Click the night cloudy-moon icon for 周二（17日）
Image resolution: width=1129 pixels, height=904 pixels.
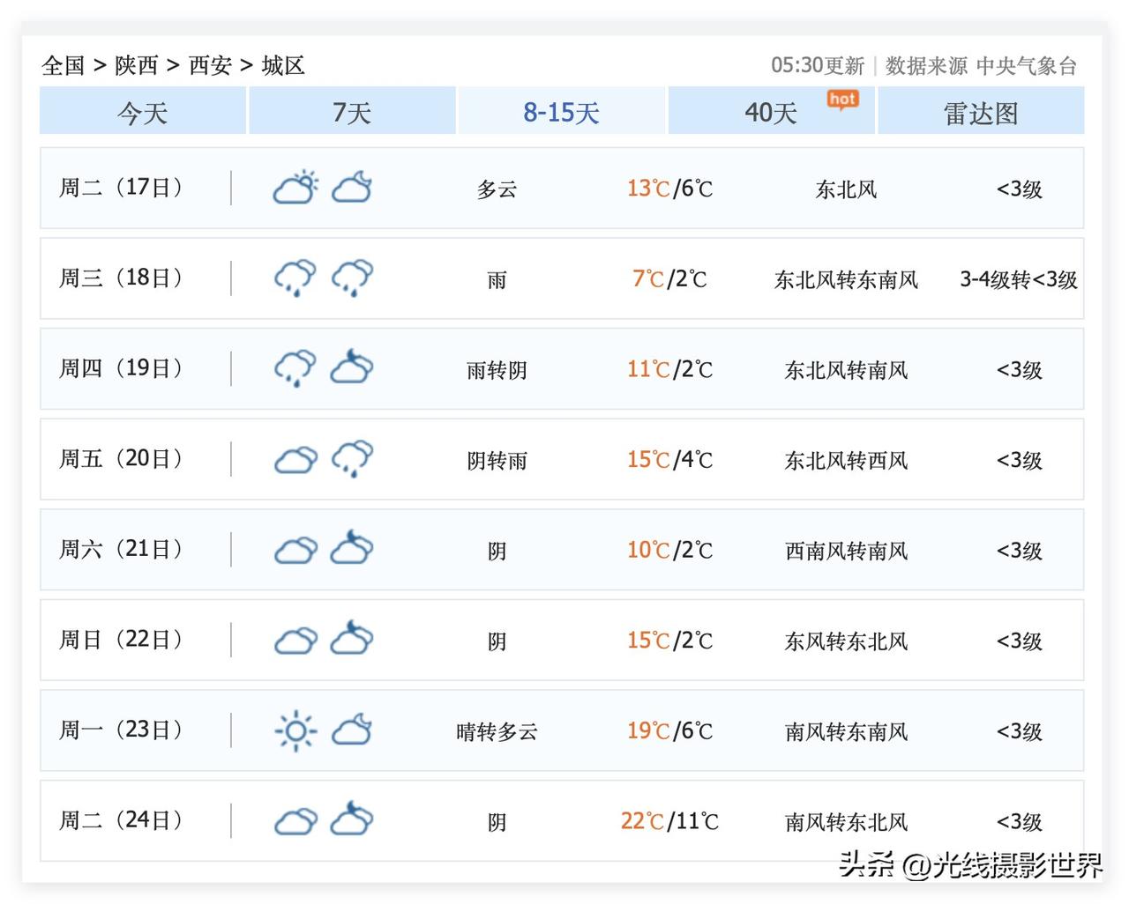(352, 188)
